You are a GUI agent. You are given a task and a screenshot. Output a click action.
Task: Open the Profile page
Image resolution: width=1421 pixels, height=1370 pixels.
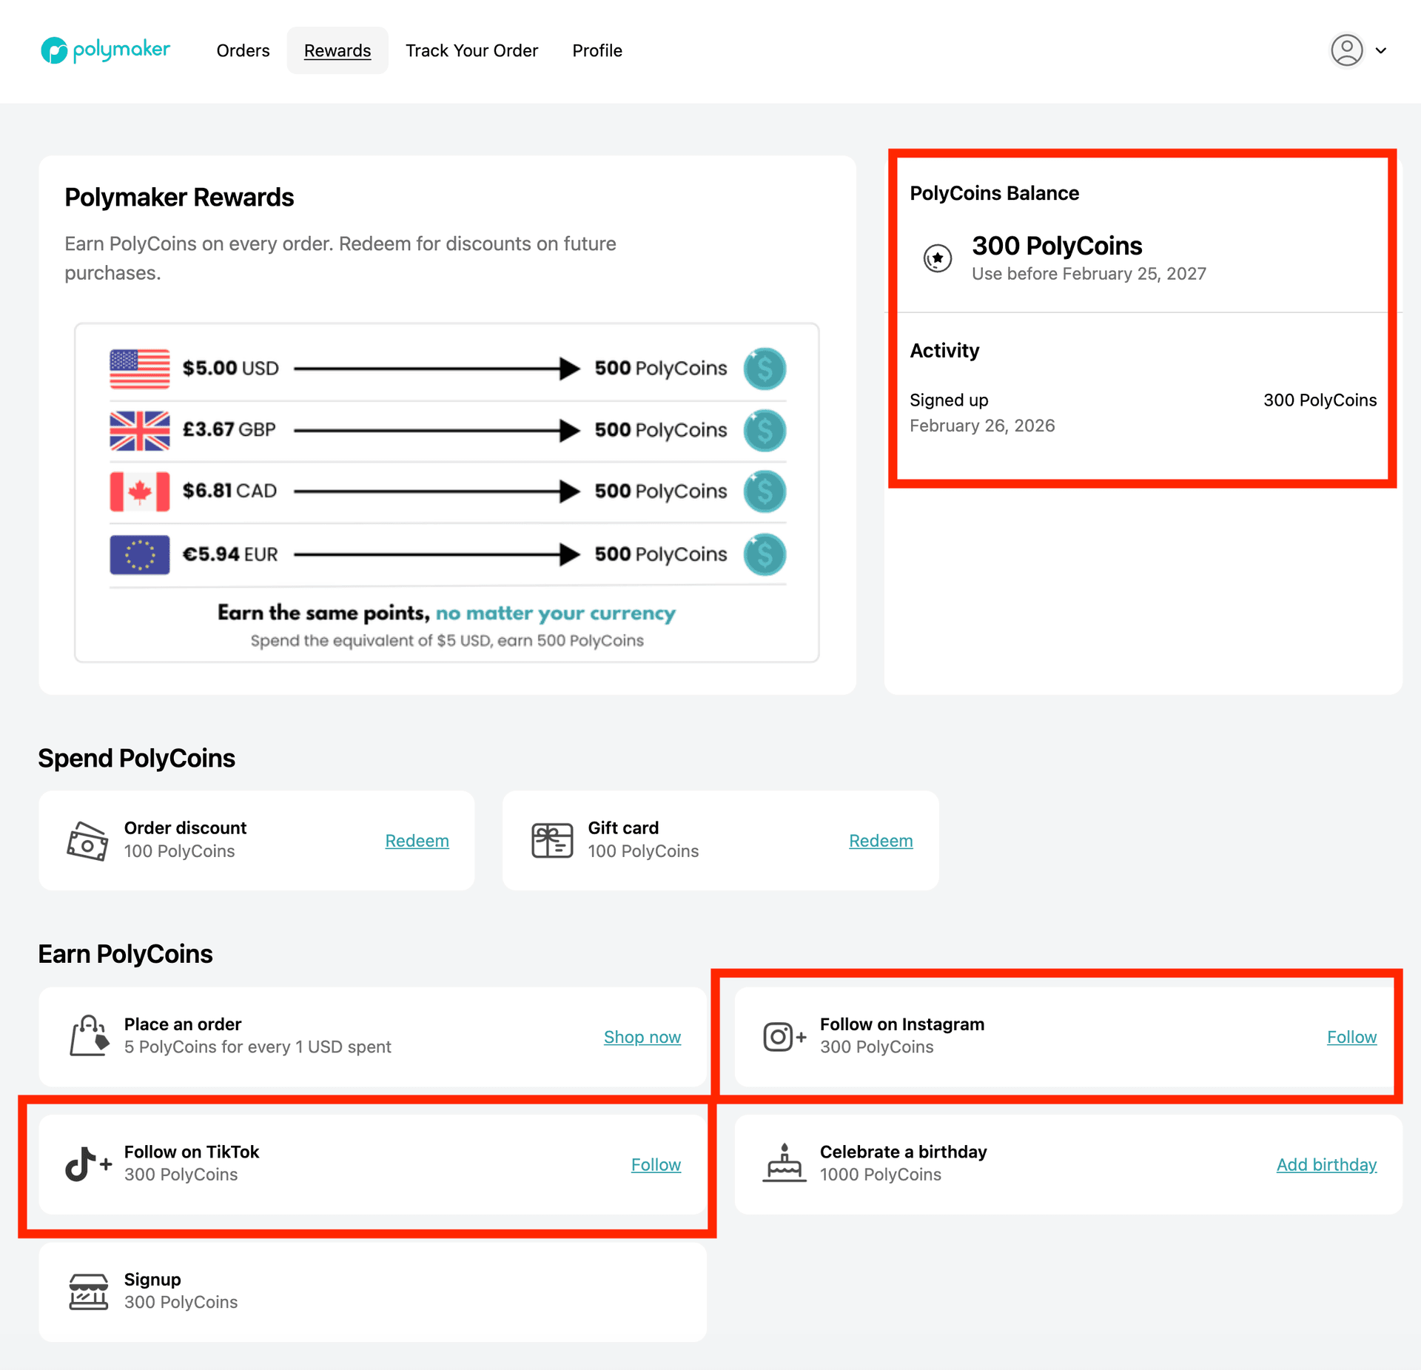coord(597,50)
